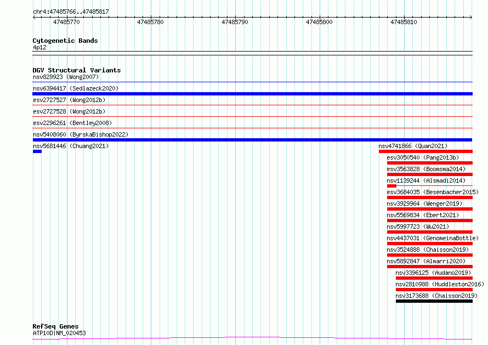Open variant esv3050540 (Pang2013b)
This screenshot has width=488, height=345.
click(423, 157)
